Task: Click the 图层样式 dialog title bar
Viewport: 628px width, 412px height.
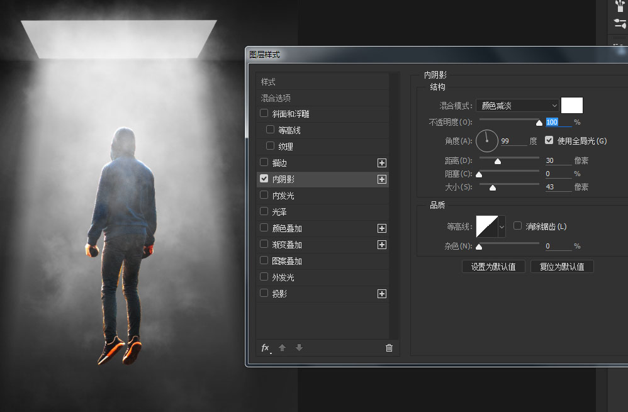Action: (437, 55)
